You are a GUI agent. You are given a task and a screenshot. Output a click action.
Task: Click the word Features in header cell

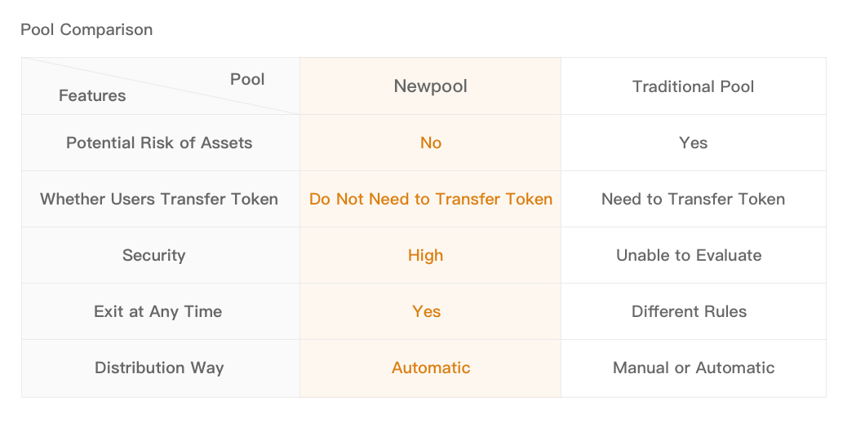click(92, 96)
